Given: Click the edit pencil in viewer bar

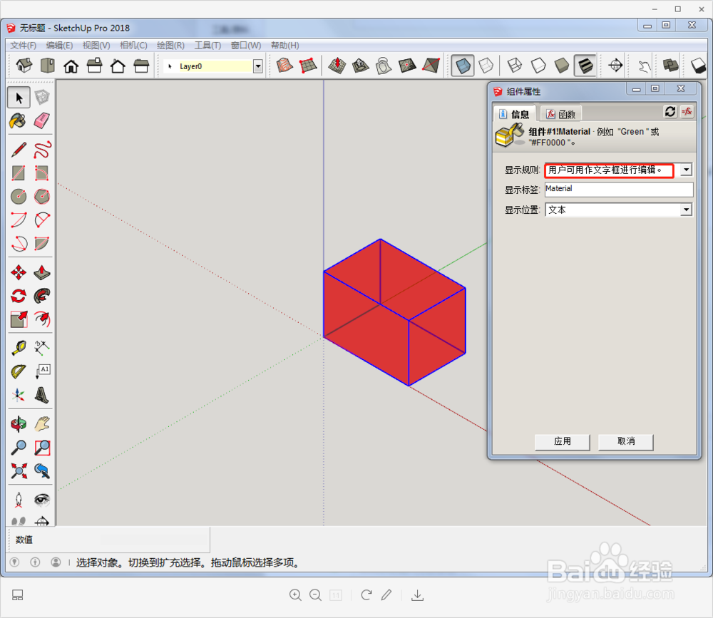Looking at the screenshot, I should click(x=386, y=594).
